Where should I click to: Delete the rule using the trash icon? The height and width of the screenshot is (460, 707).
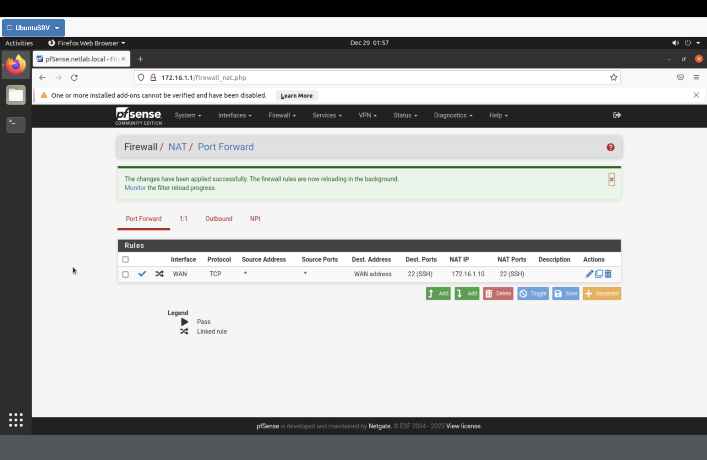pos(608,274)
